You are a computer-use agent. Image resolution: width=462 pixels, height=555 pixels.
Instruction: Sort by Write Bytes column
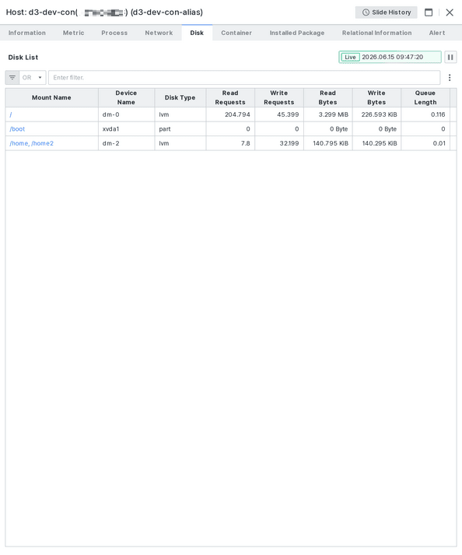coord(376,98)
